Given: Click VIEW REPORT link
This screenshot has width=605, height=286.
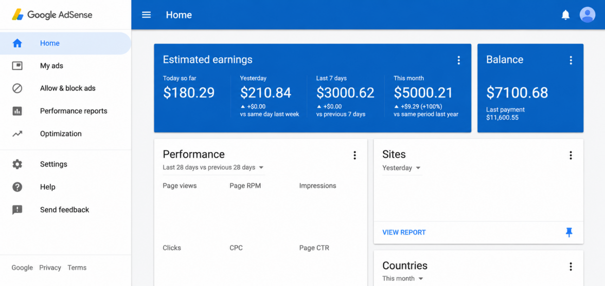Looking at the screenshot, I should pos(404,233).
